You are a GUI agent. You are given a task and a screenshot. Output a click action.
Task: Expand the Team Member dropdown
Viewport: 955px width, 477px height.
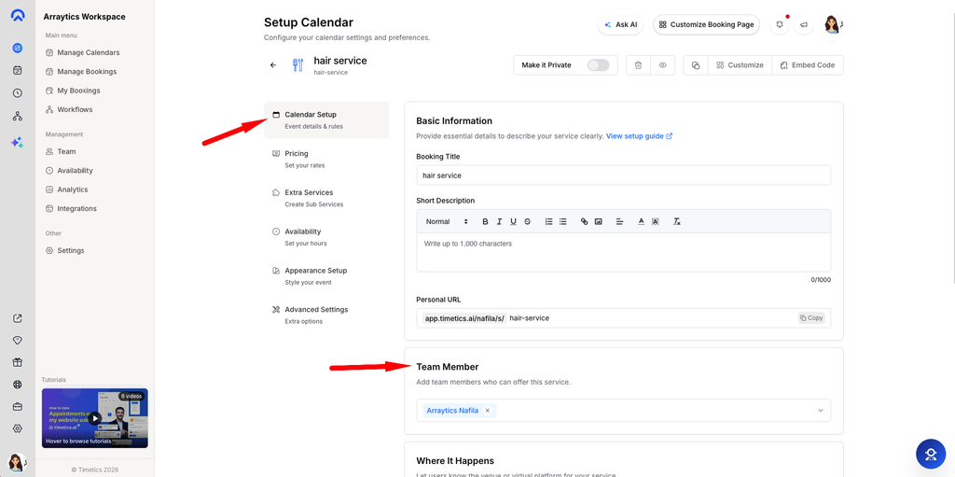click(x=821, y=411)
